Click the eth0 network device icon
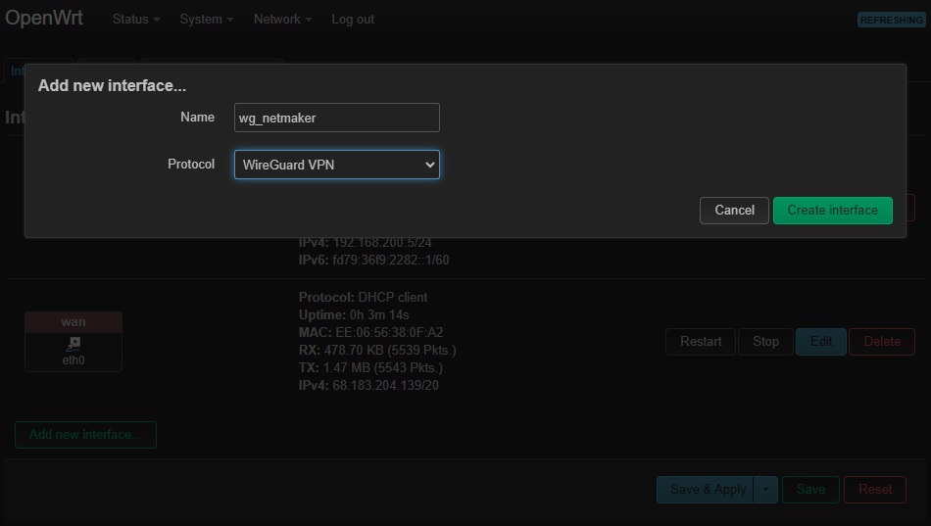 [x=73, y=344]
